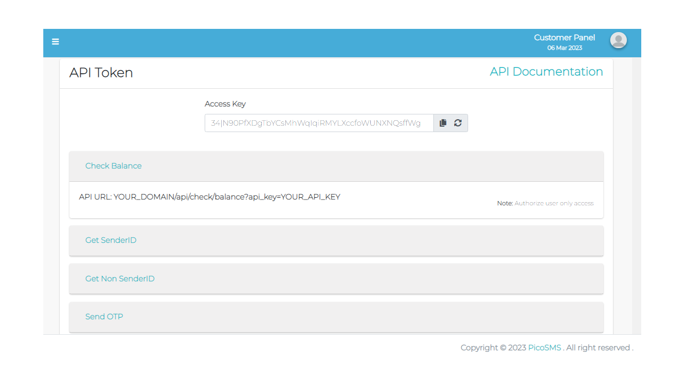Screen dimensions: 684x385
Task: Click the user avatar profile icon
Action: coord(618,40)
